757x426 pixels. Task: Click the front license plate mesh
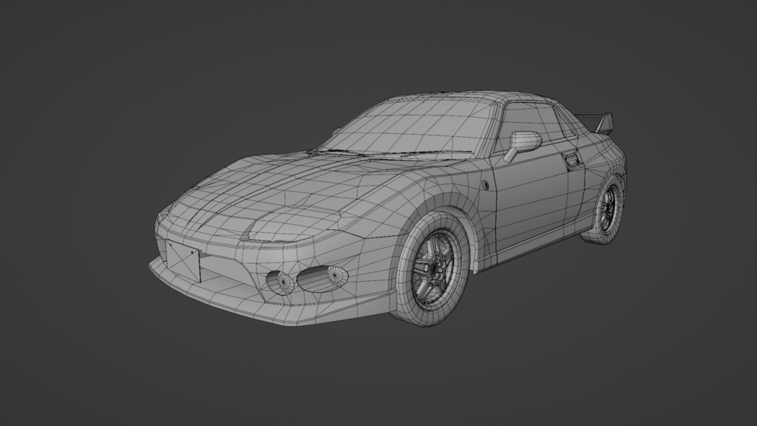[183, 260]
